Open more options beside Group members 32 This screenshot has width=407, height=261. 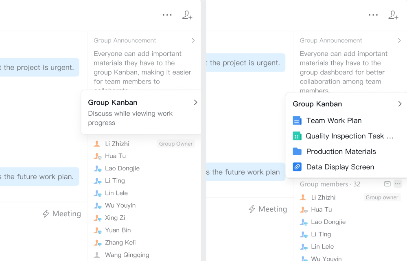[398, 184]
